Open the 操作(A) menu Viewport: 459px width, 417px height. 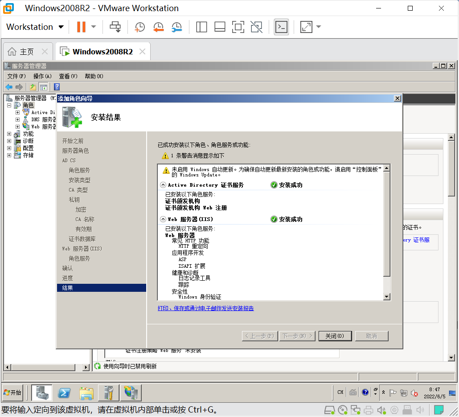click(42, 76)
